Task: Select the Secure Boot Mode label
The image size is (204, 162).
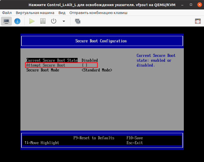Action: click(43, 70)
